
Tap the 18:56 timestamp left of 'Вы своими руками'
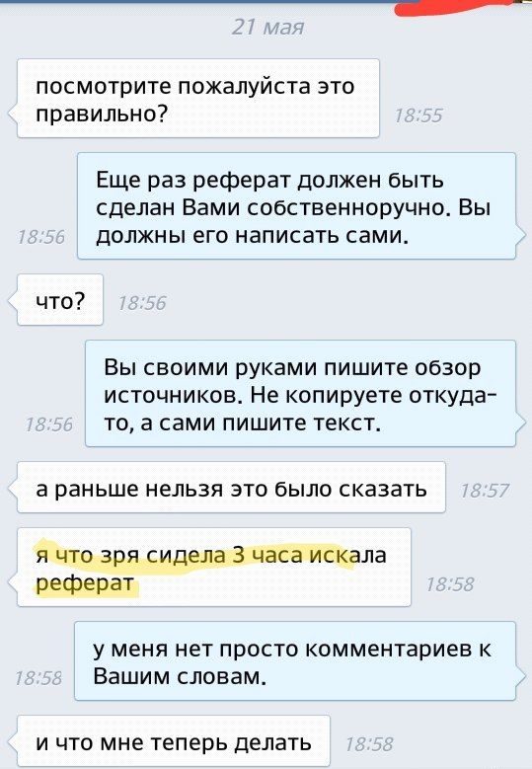point(49,424)
